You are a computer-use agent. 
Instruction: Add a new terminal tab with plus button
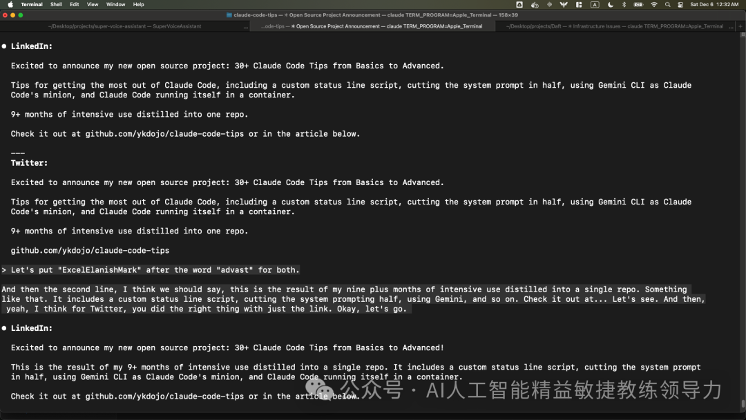740,26
